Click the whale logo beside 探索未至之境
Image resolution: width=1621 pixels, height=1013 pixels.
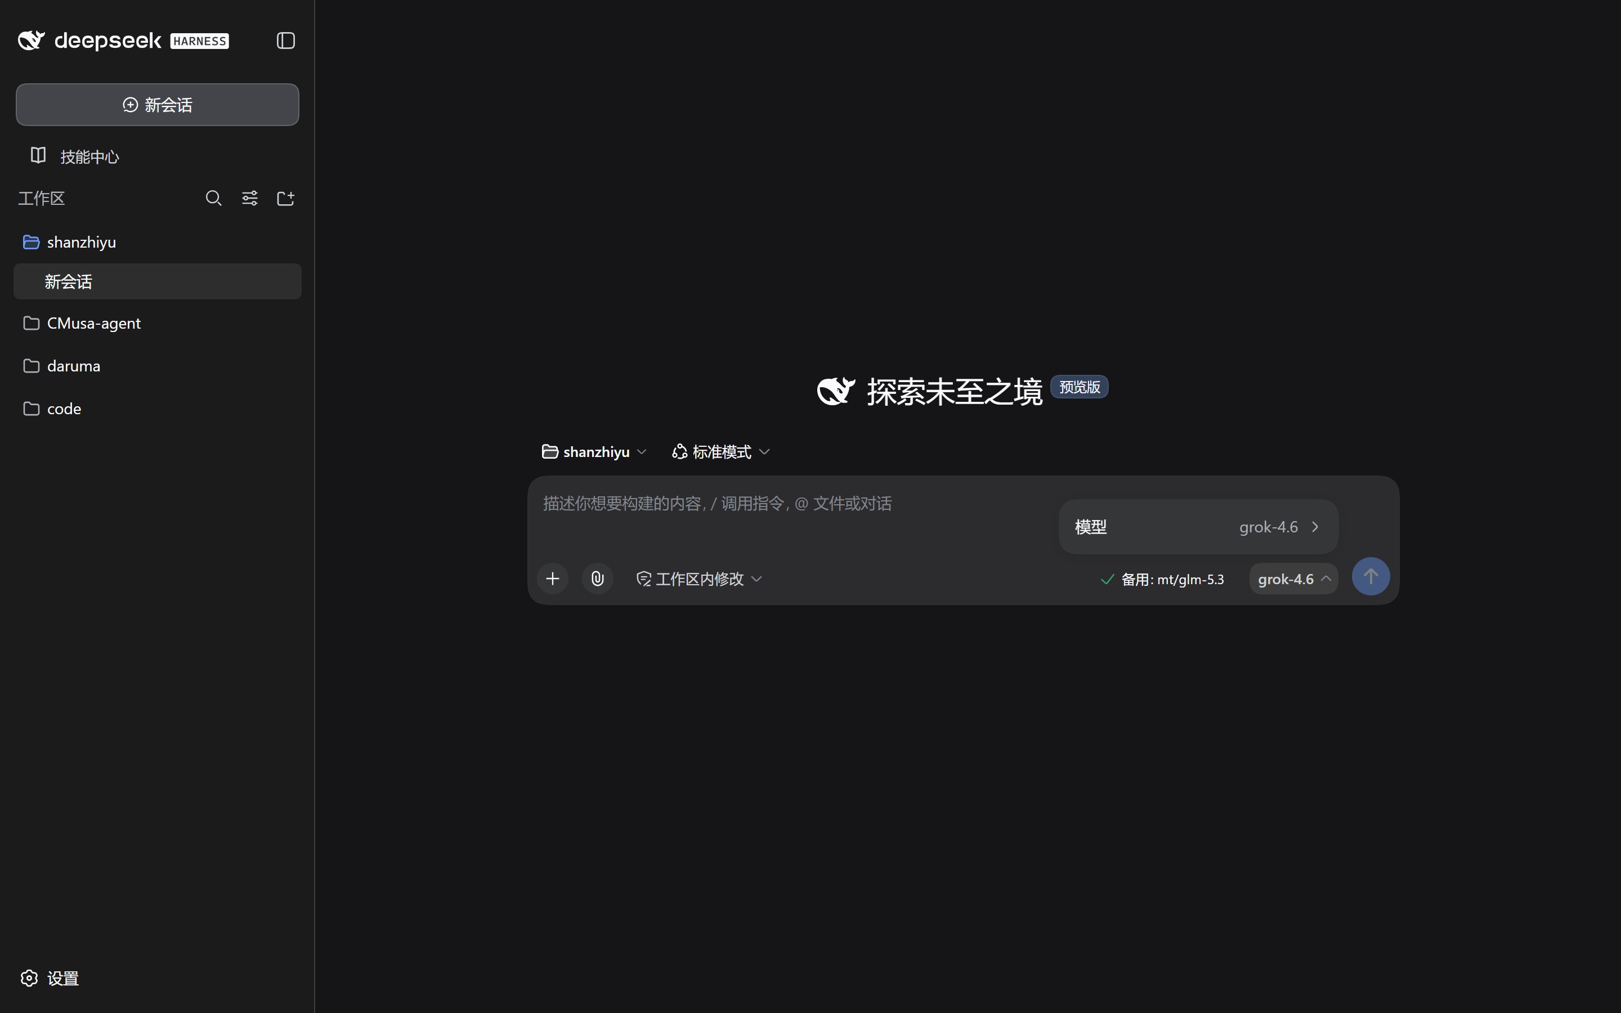(x=836, y=391)
